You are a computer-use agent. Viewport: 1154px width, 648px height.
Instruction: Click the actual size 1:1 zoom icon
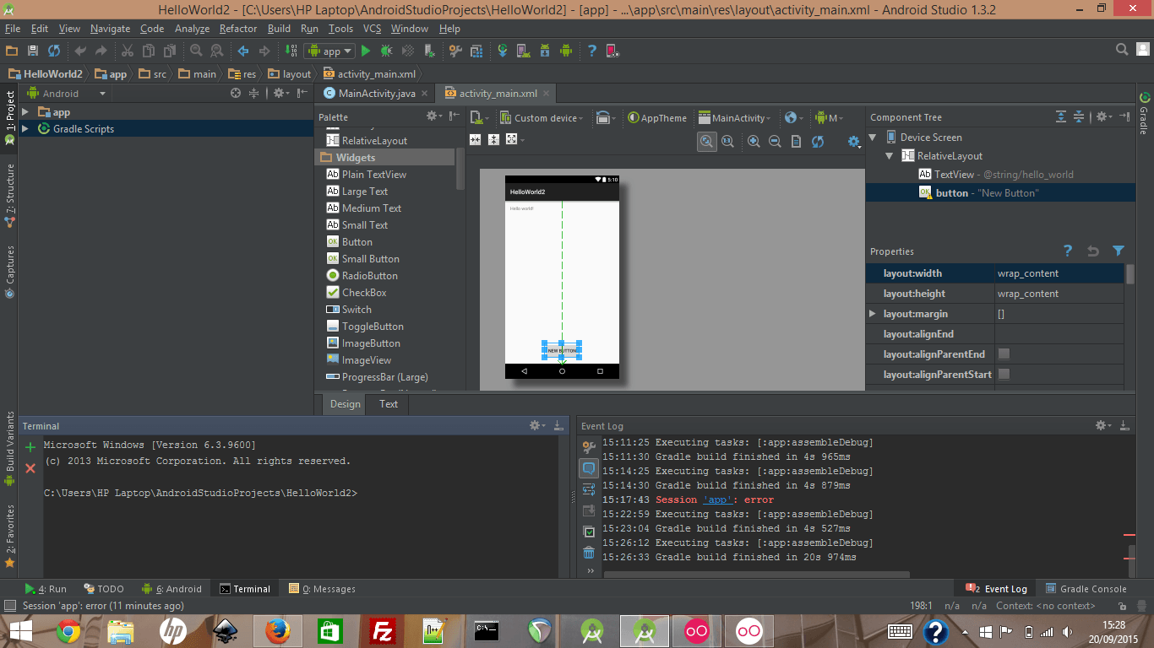pos(728,142)
